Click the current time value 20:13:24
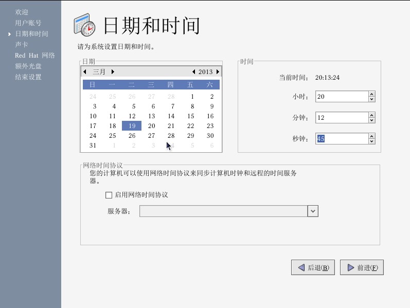The width and height of the screenshot is (410, 308). pos(327,78)
